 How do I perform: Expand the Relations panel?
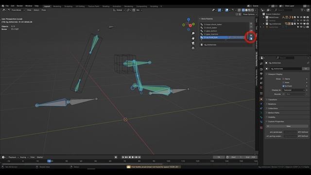click(x=272, y=104)
